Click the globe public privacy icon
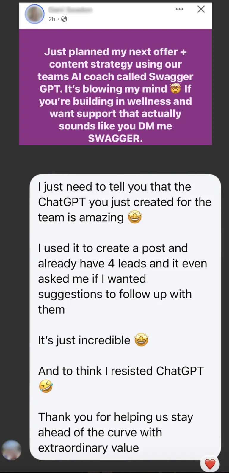The image size is (229, 473). tap(64, 19)
